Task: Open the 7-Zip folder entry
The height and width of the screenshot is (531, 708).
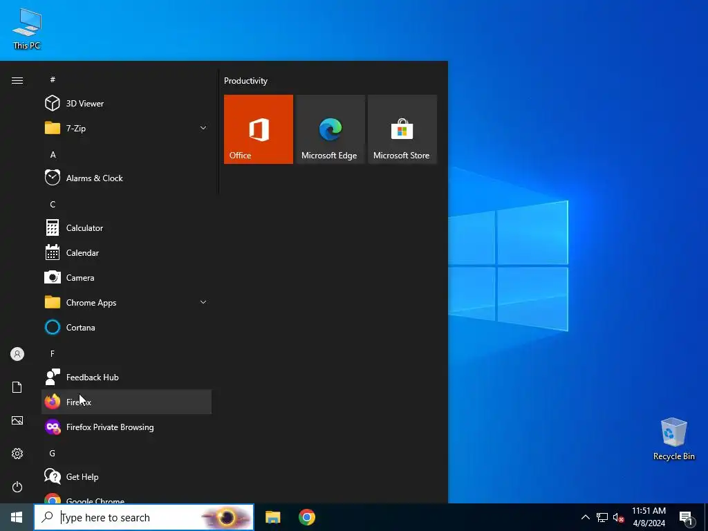Action: (127, 128)
